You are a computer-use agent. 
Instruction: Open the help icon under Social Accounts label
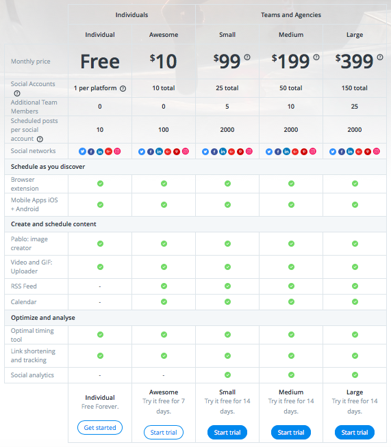17,93
